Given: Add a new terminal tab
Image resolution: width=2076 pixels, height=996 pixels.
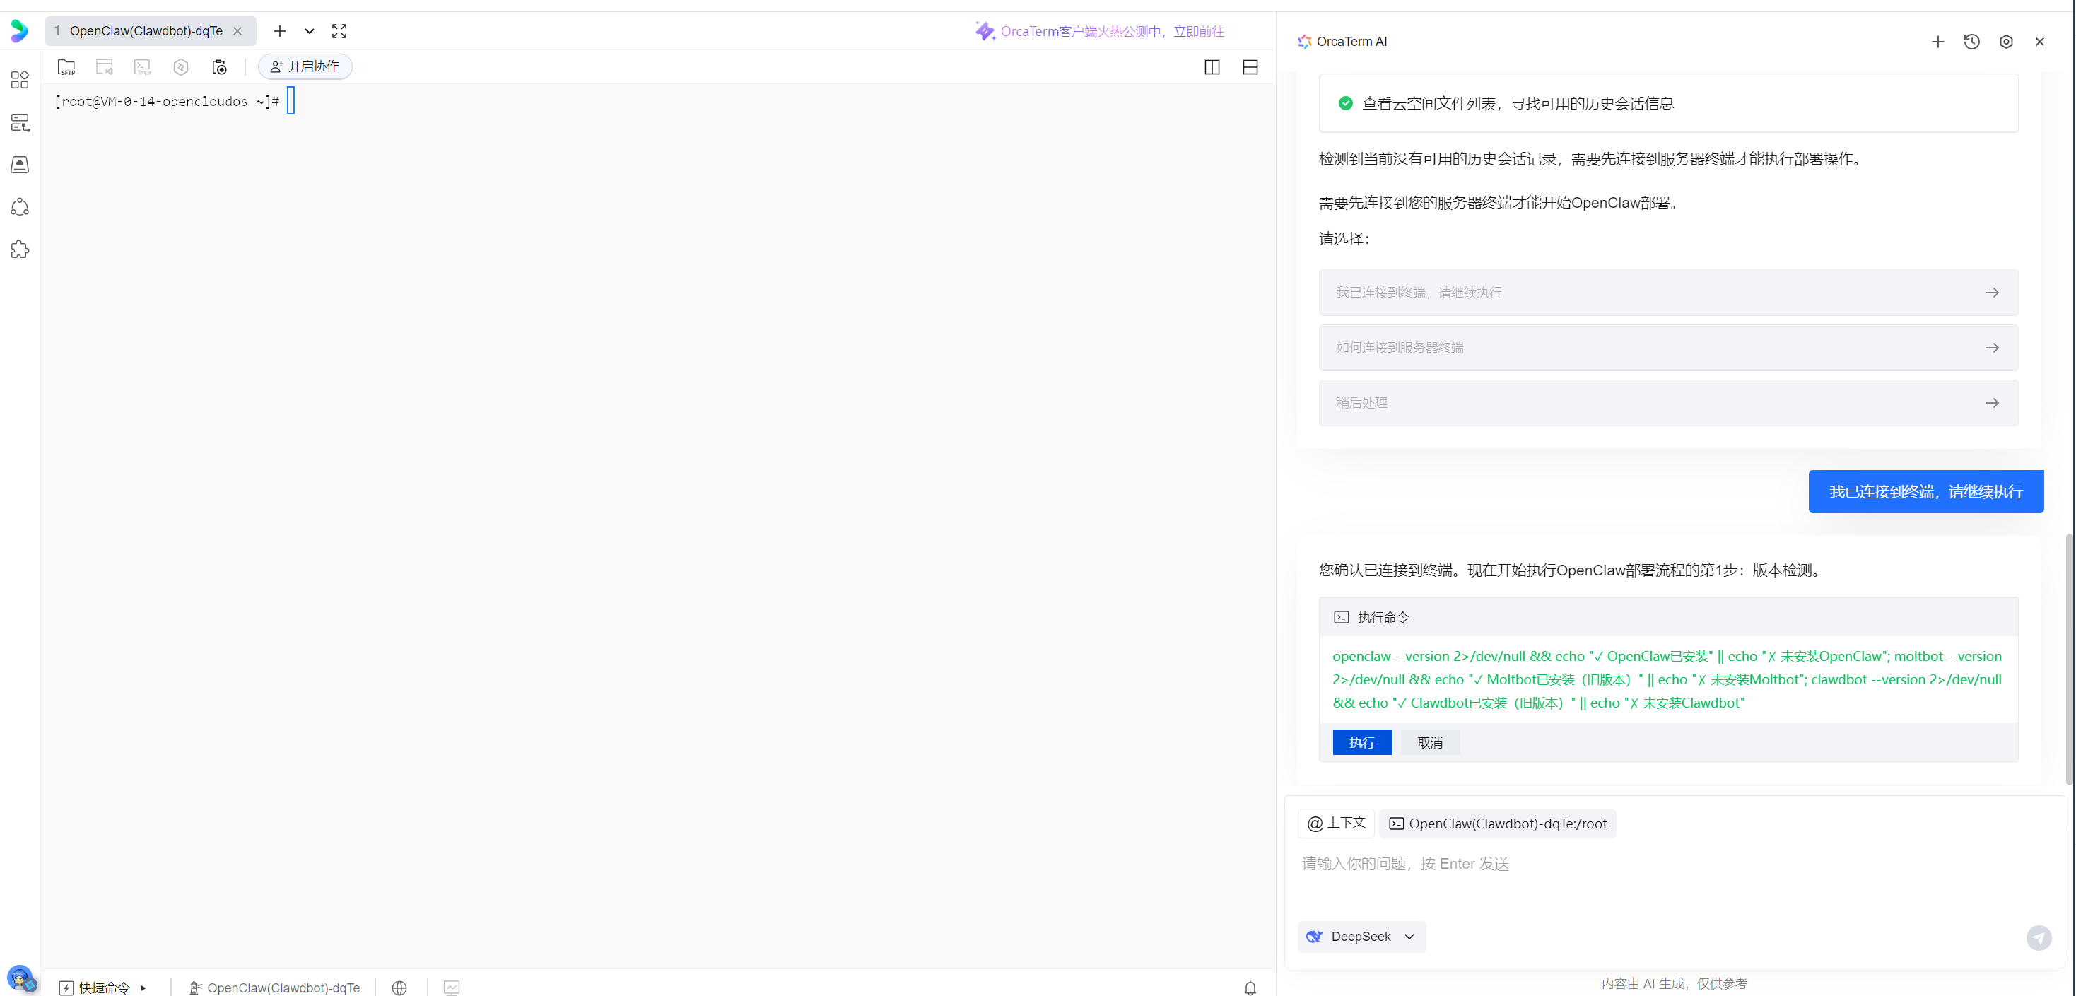Looking at the screenshot, I should [x=280, y=31].
